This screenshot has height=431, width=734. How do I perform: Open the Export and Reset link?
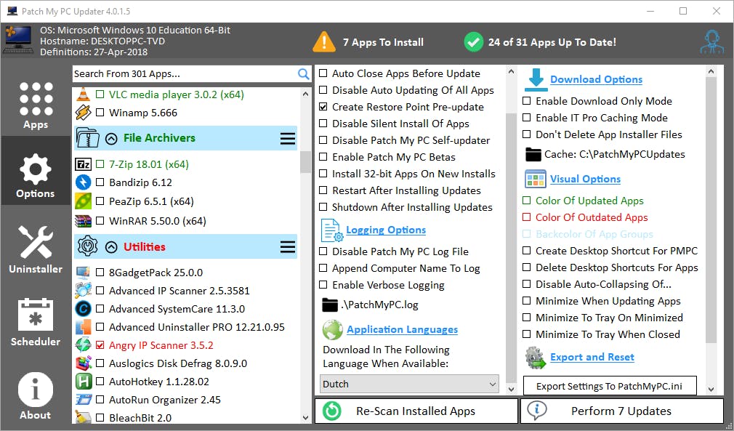[592, 358]
